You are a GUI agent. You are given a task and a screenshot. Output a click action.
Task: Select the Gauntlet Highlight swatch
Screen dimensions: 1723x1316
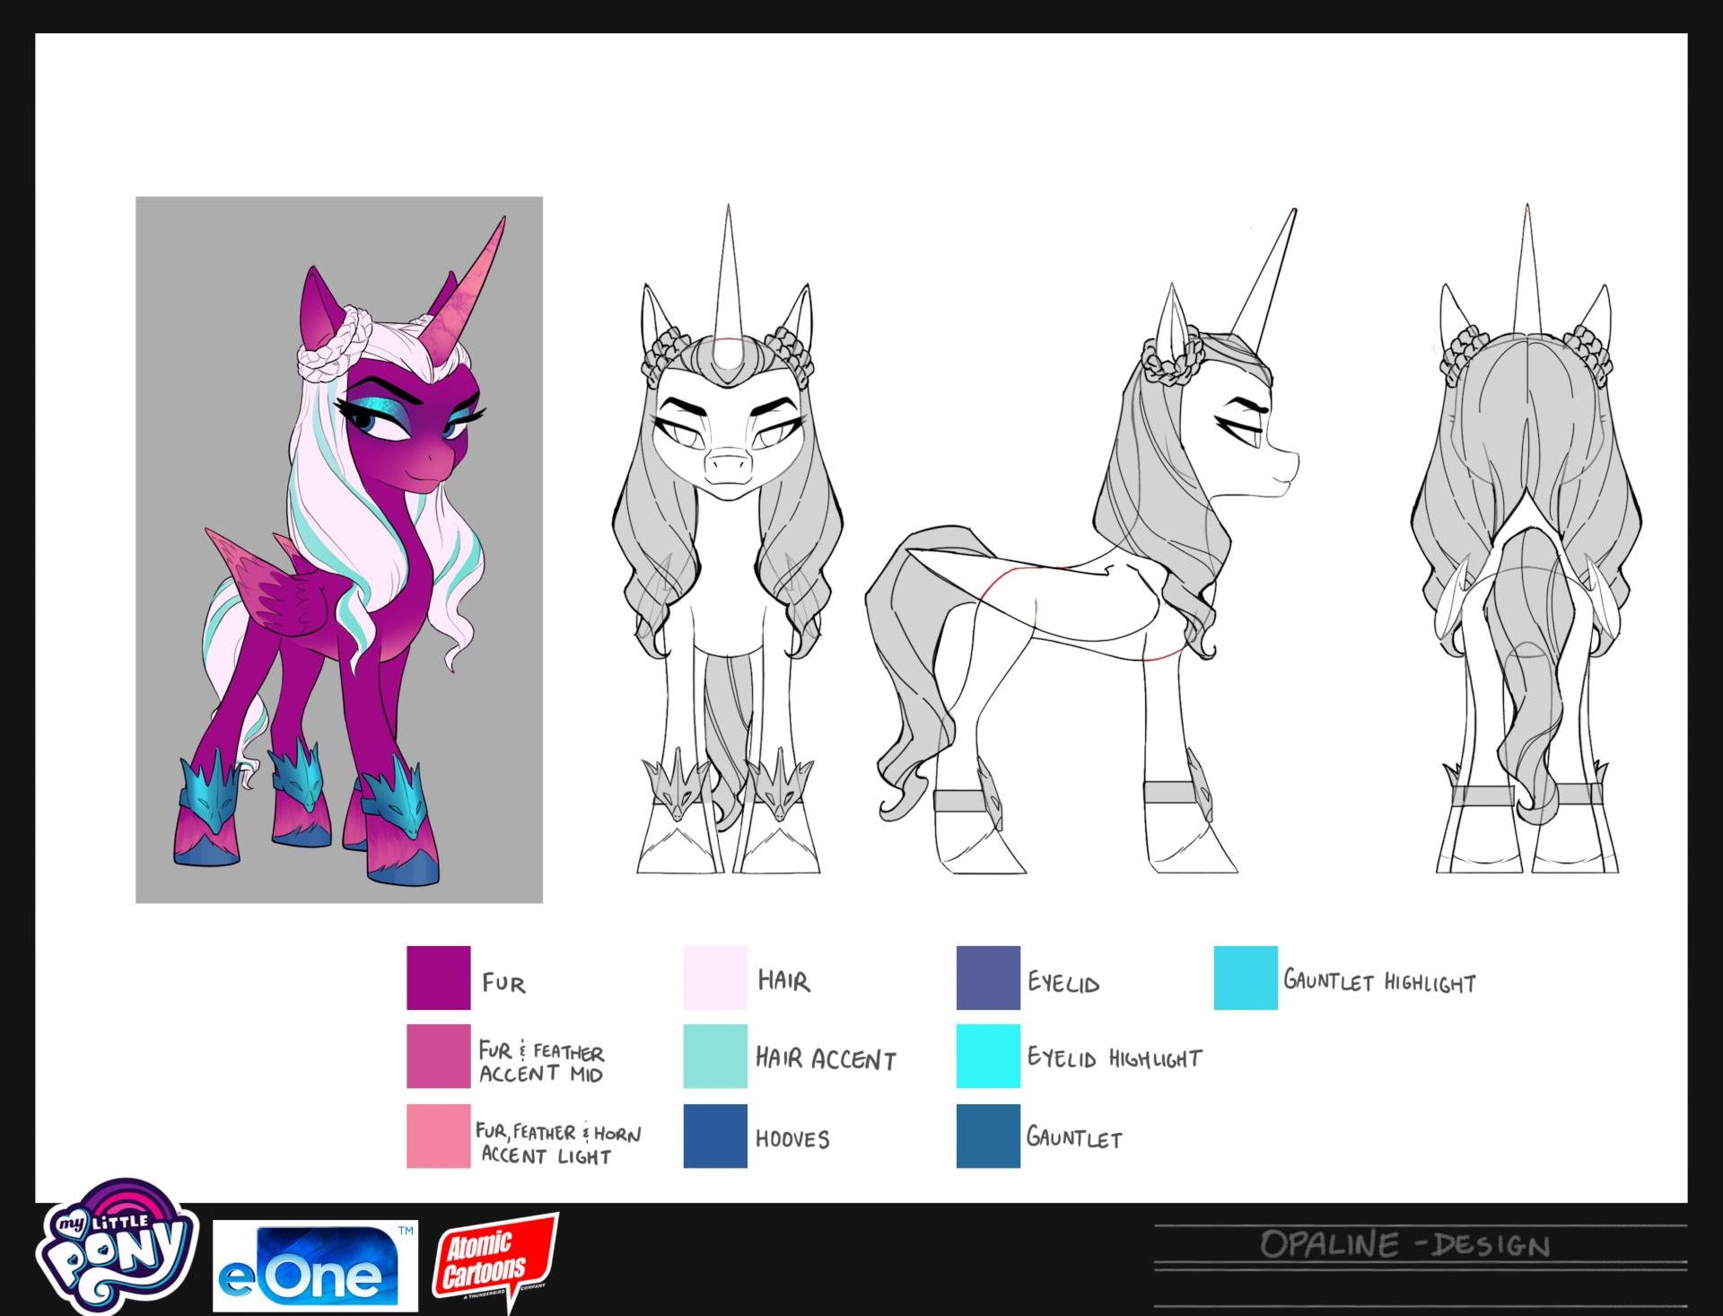click(x=1246, y=978)
